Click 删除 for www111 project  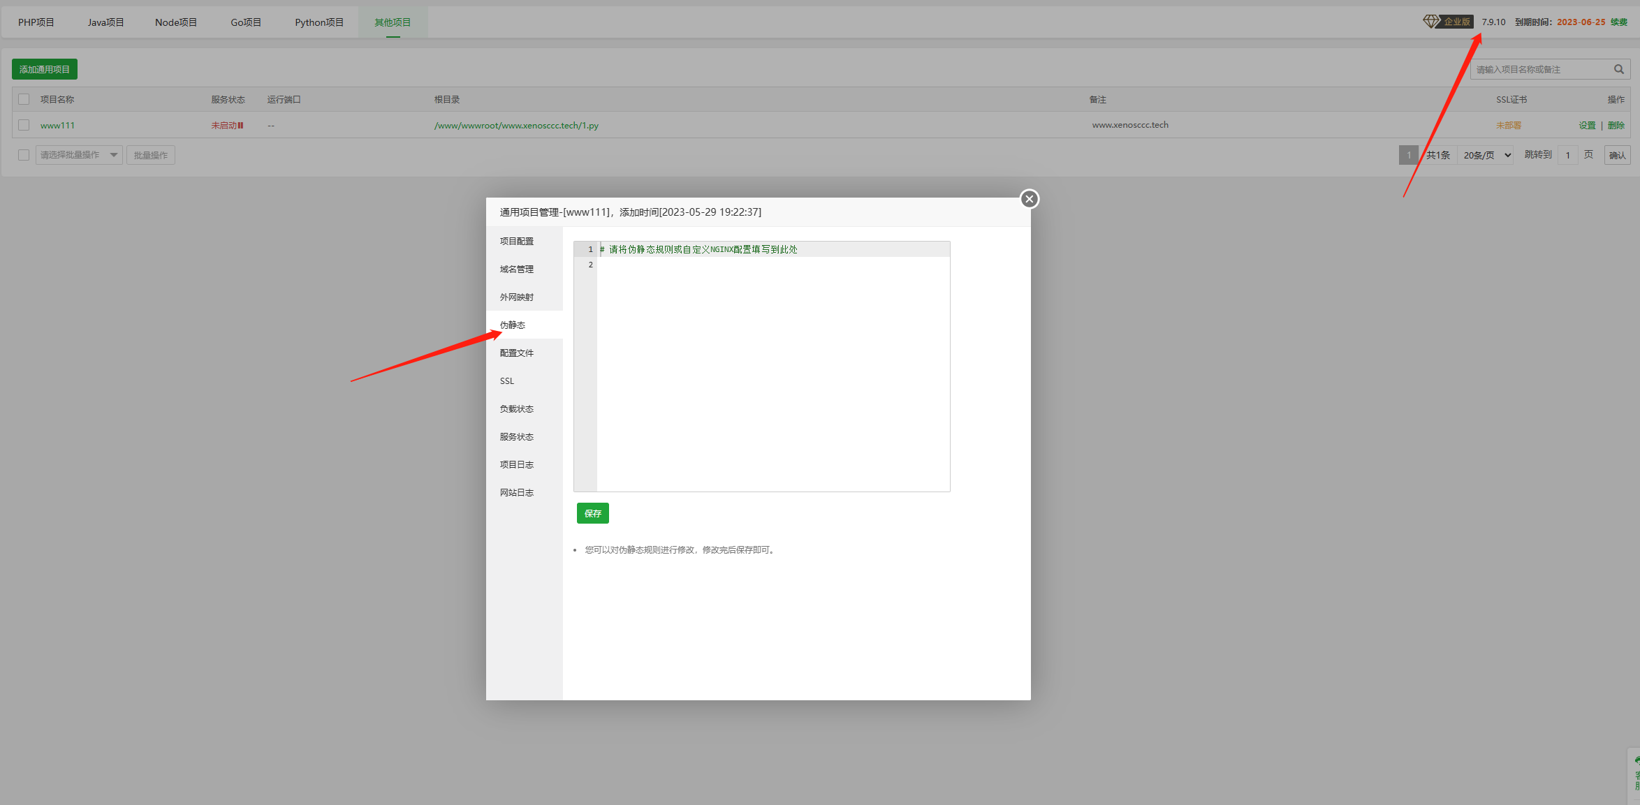[x=1616, y=126]
